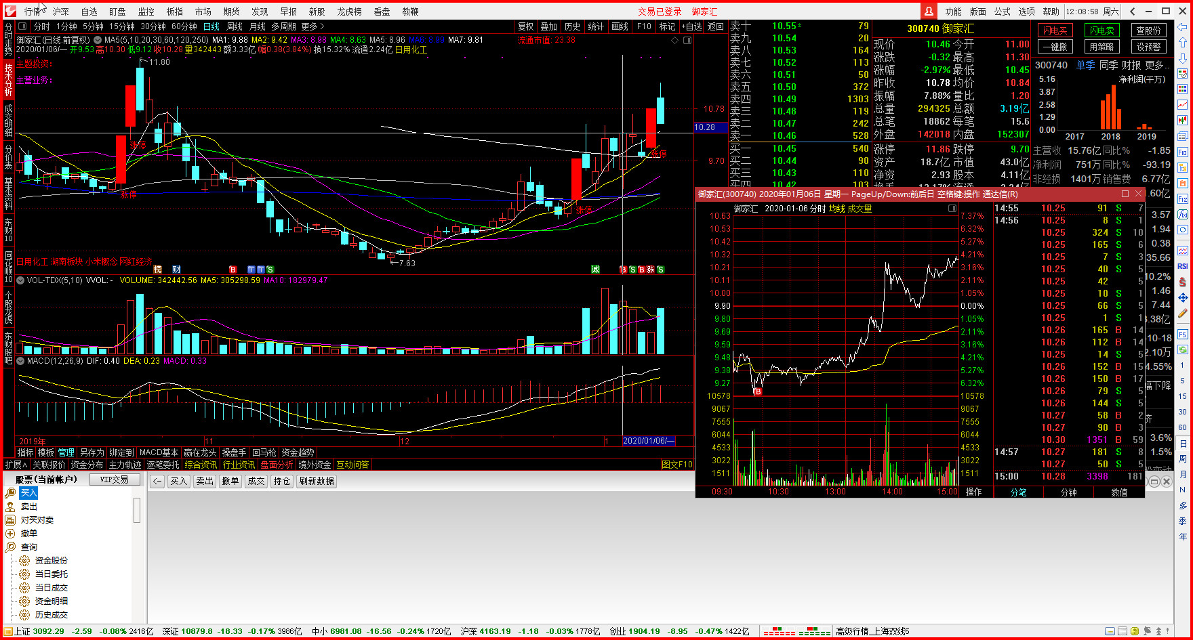
Task: Click the back arrow in the title bar
Action: [x=1133, y=11]
